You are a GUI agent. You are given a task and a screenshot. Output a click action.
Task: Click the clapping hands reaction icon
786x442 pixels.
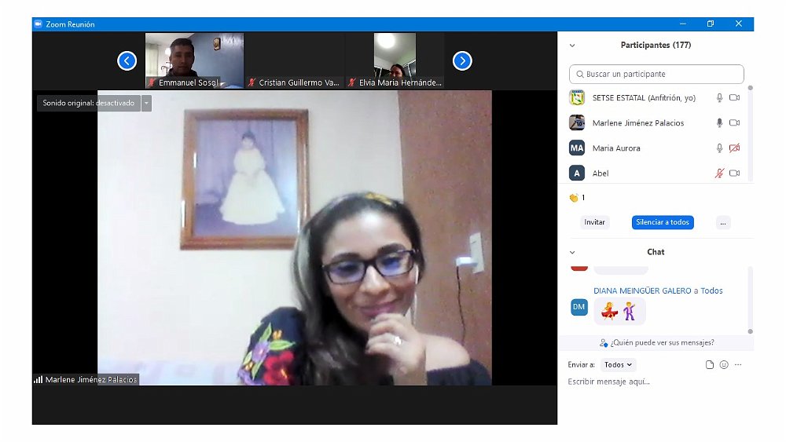coord(574,198)
